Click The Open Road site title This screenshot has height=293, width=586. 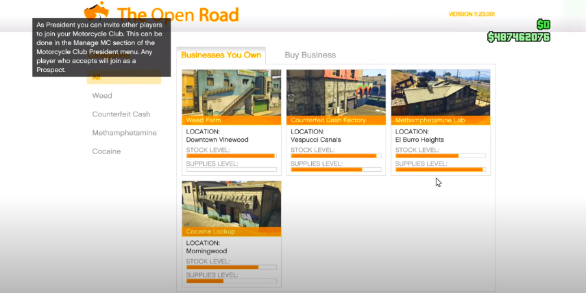click(178, 15)
